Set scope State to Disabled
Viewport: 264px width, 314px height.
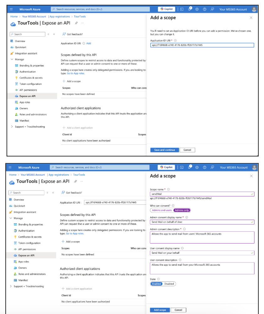169,284
